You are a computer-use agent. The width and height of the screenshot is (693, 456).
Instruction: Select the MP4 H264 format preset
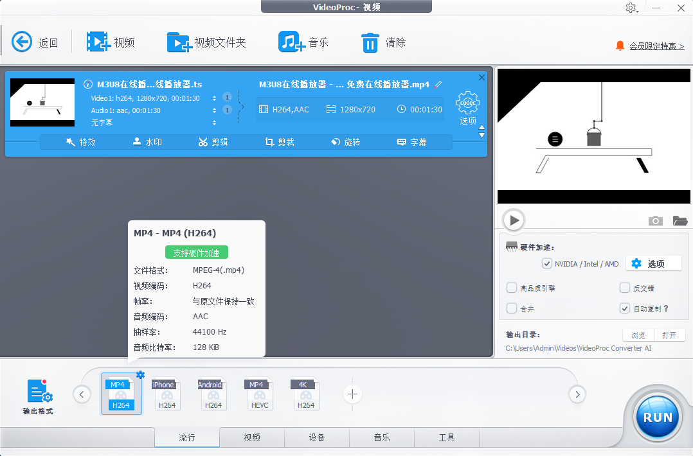(x=121, y=394)
